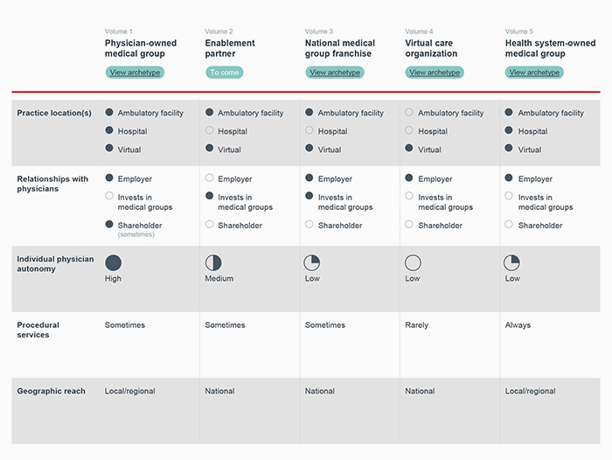Click the Virtual care organization Virtual filled dot
Image resolution: width=612 pixels, height=460 pixels.
409,150
